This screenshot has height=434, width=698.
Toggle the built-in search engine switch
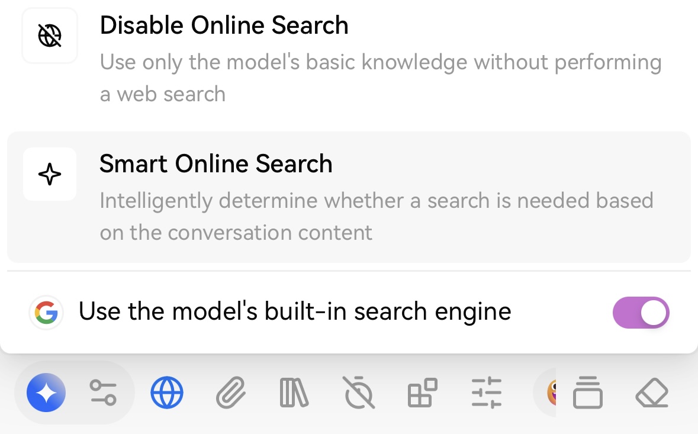tap(641, 313)
